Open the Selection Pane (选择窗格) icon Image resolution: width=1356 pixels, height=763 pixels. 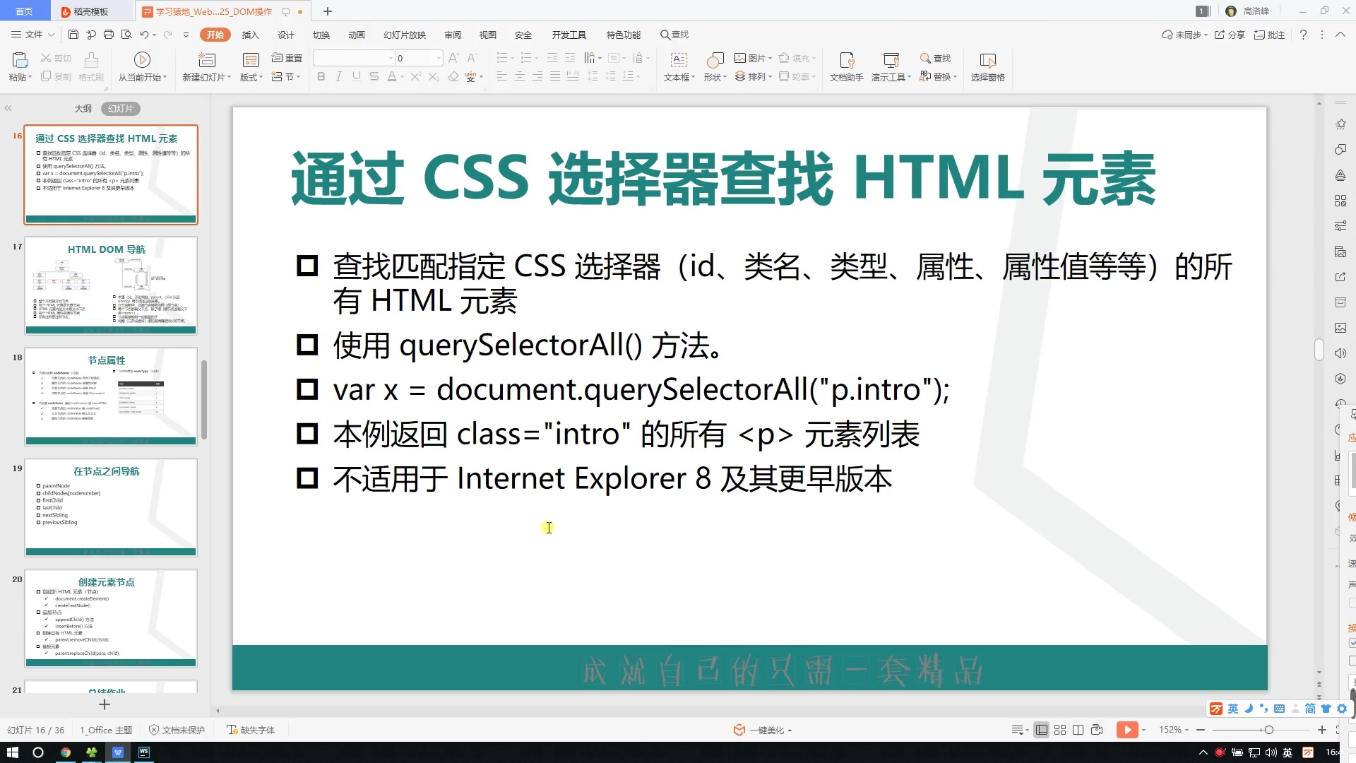pos(987,60)
